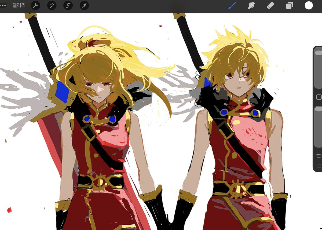Click the three-dot multitasking indicator
The height and width of the screenshot is (230, 322).
3,5
